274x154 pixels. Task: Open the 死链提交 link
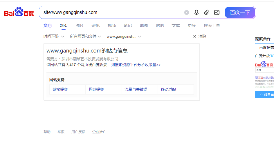pyautogui.click(x=96, y=89)
